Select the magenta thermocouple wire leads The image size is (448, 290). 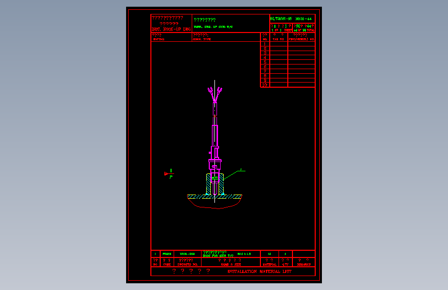click(214, 94)
